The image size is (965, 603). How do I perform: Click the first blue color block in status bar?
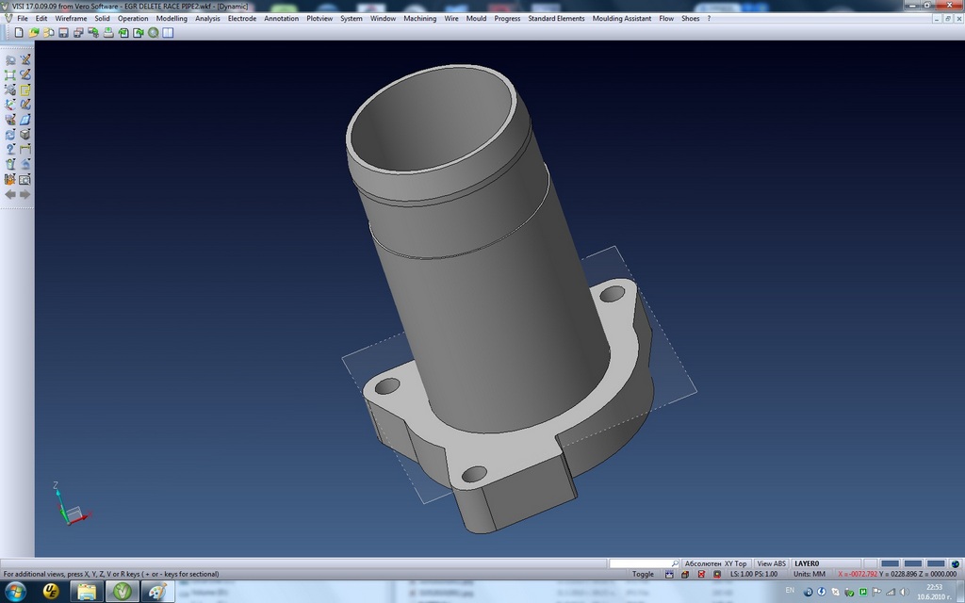[x=889, y=563]
